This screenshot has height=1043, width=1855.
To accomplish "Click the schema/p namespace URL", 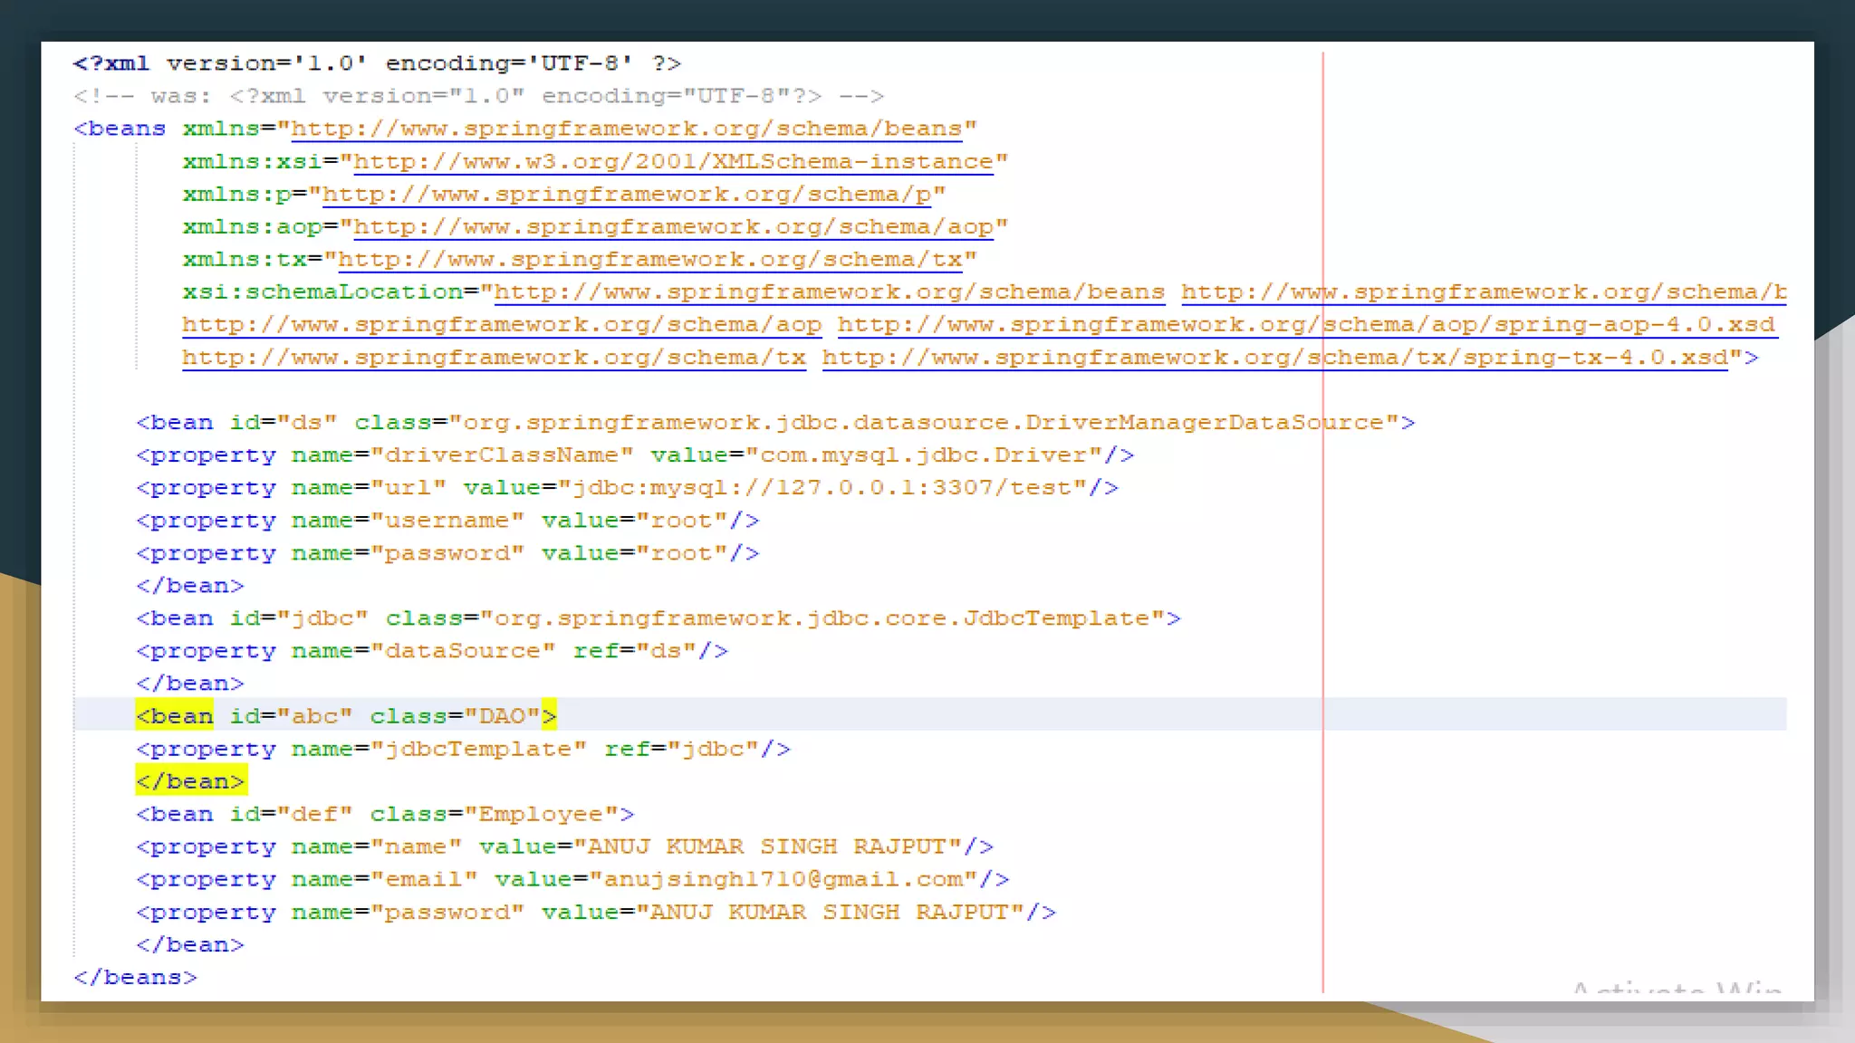I will 627,194.
